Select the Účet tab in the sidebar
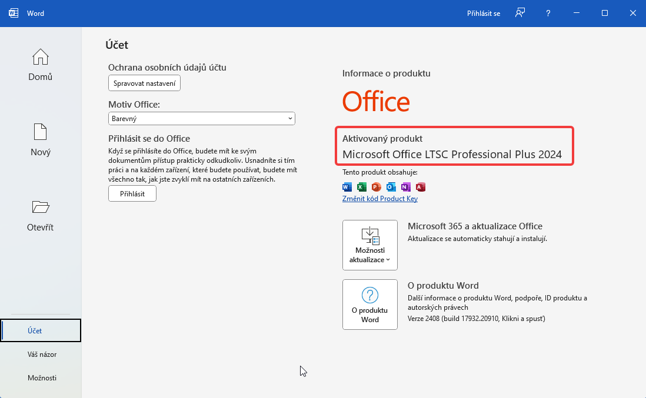This screenshot has width=646, height=398. pos(41,330)
